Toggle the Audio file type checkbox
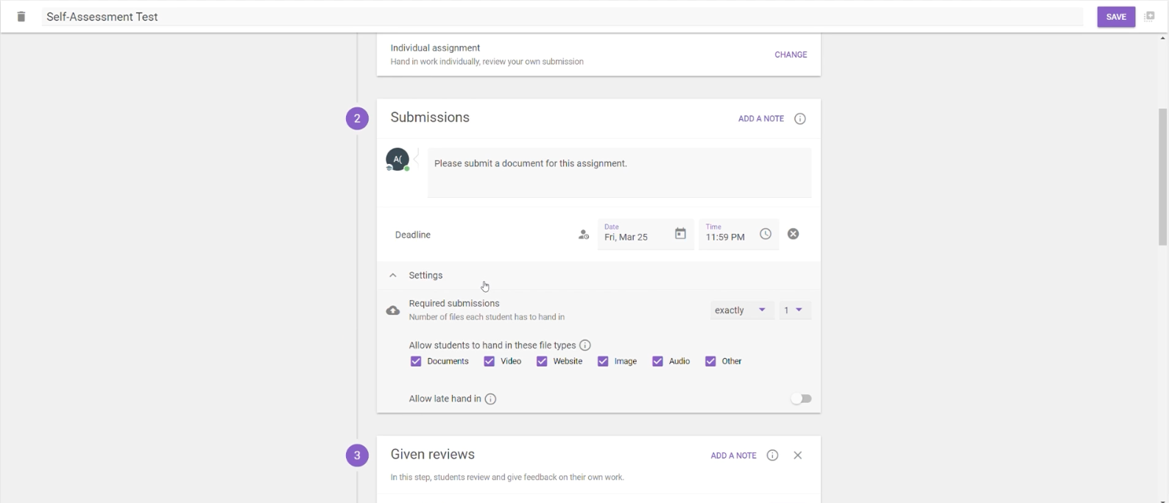The image size is (1169, 503). 657,361
